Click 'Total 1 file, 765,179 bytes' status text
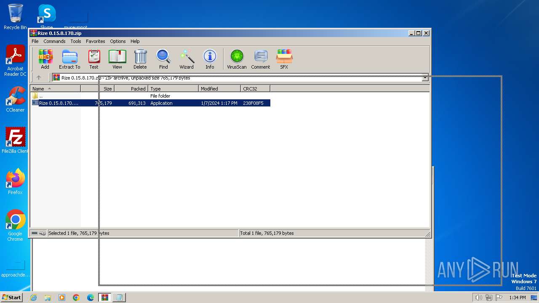 pos(267,233)
